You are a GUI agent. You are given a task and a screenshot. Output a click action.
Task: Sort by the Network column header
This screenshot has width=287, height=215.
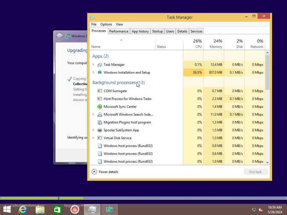click(255, 44)
